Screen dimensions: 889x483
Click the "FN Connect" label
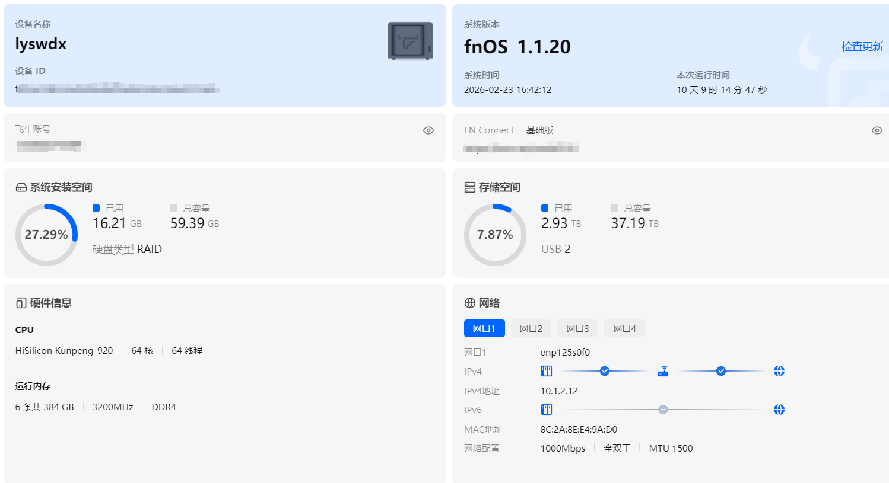tap(489, 130)
